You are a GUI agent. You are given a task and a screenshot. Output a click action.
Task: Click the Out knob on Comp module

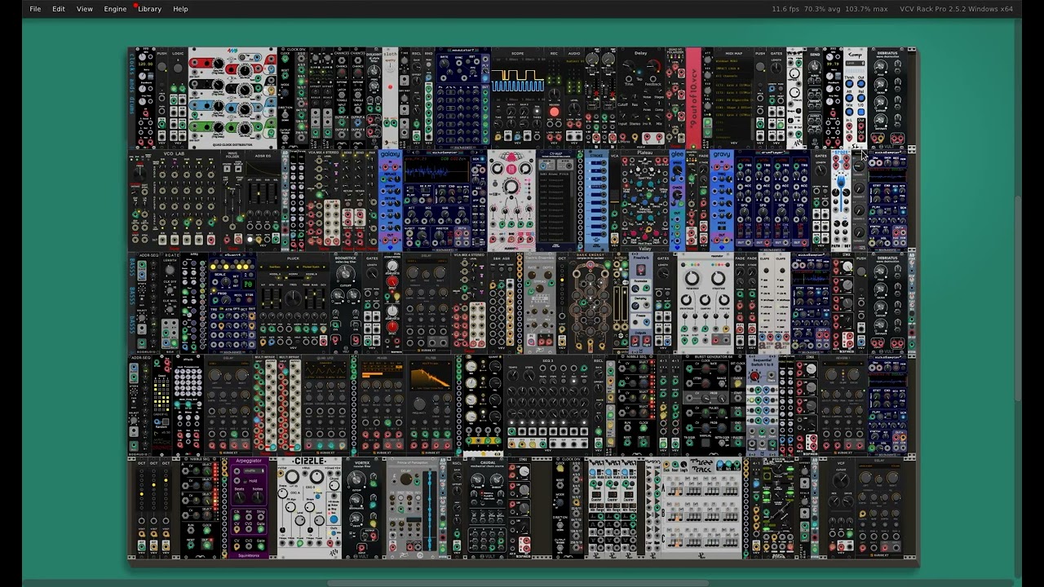point(861,84)
